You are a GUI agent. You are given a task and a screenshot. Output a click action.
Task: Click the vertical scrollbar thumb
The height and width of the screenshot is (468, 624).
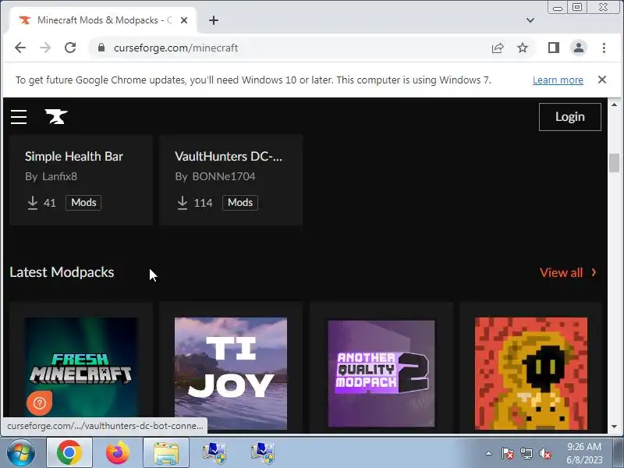pyautogui.click(x=614, y=163)
